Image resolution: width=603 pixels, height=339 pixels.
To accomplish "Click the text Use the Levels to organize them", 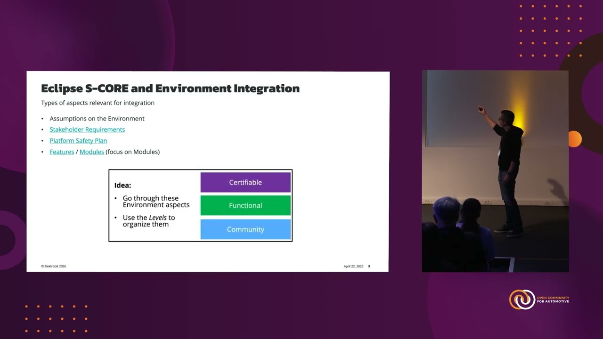I will pos(148,221).
